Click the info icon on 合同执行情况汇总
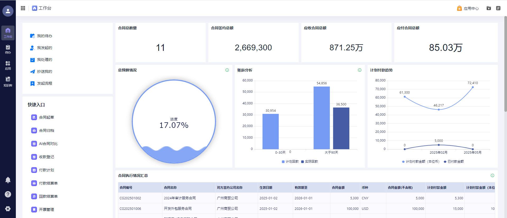Screen dimensions: 507x218 point(492,176)
